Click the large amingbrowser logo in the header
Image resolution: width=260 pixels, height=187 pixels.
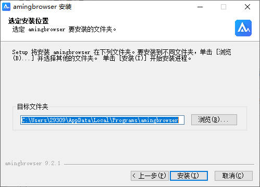[243, 28]
